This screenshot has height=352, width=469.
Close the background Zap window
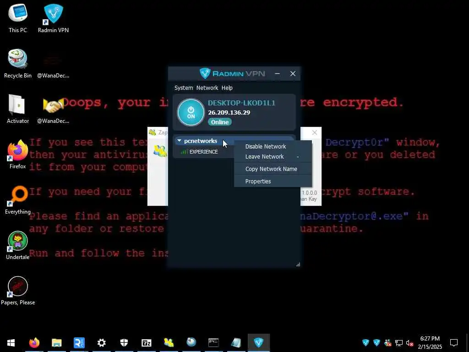pyautogui.click(x=314, y=132)
